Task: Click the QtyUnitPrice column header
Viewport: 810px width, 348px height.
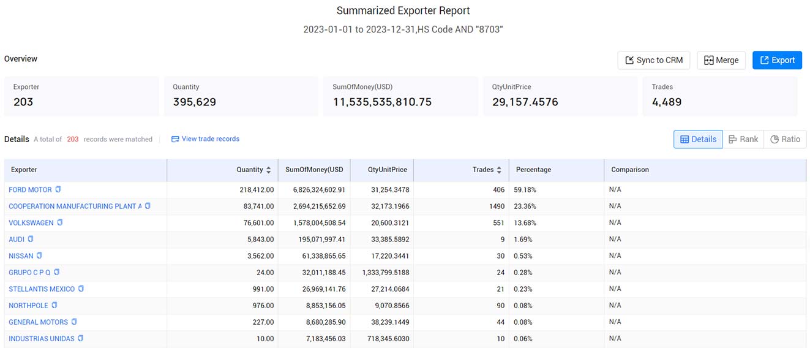Action: click(382, 170)
